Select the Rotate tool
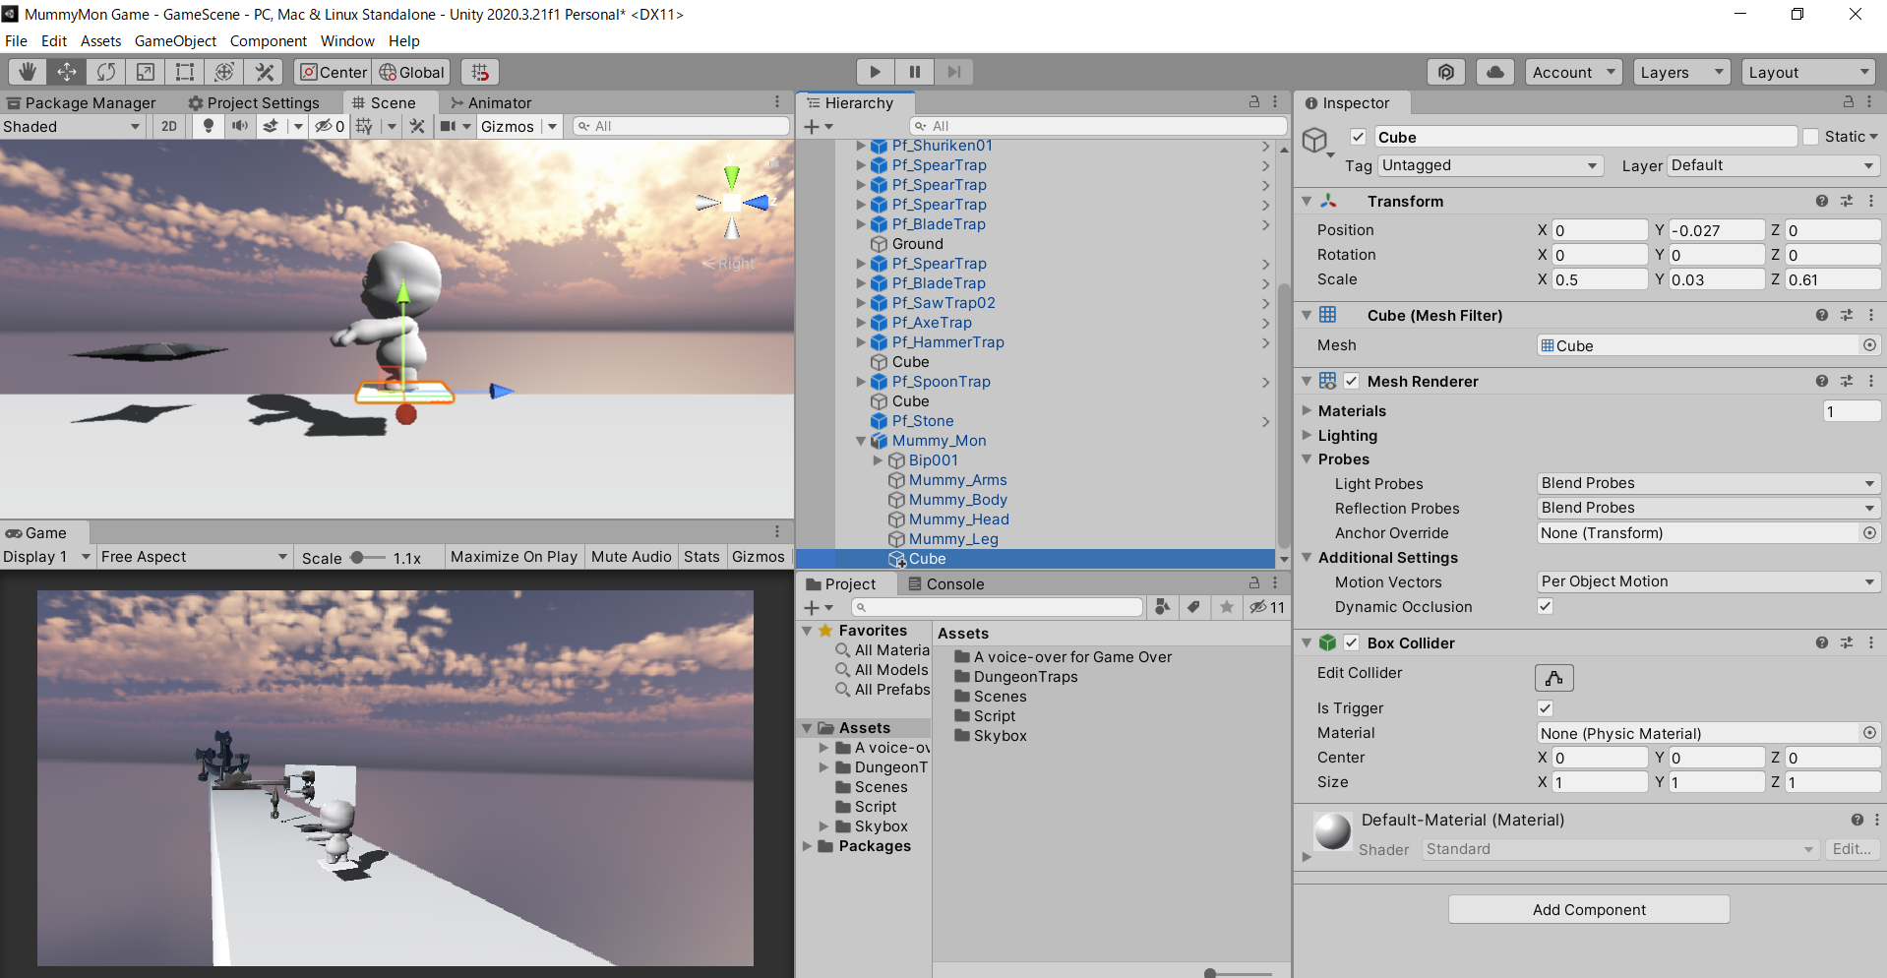This screenshot has height=978, width=1887. [x=105, y=71]
